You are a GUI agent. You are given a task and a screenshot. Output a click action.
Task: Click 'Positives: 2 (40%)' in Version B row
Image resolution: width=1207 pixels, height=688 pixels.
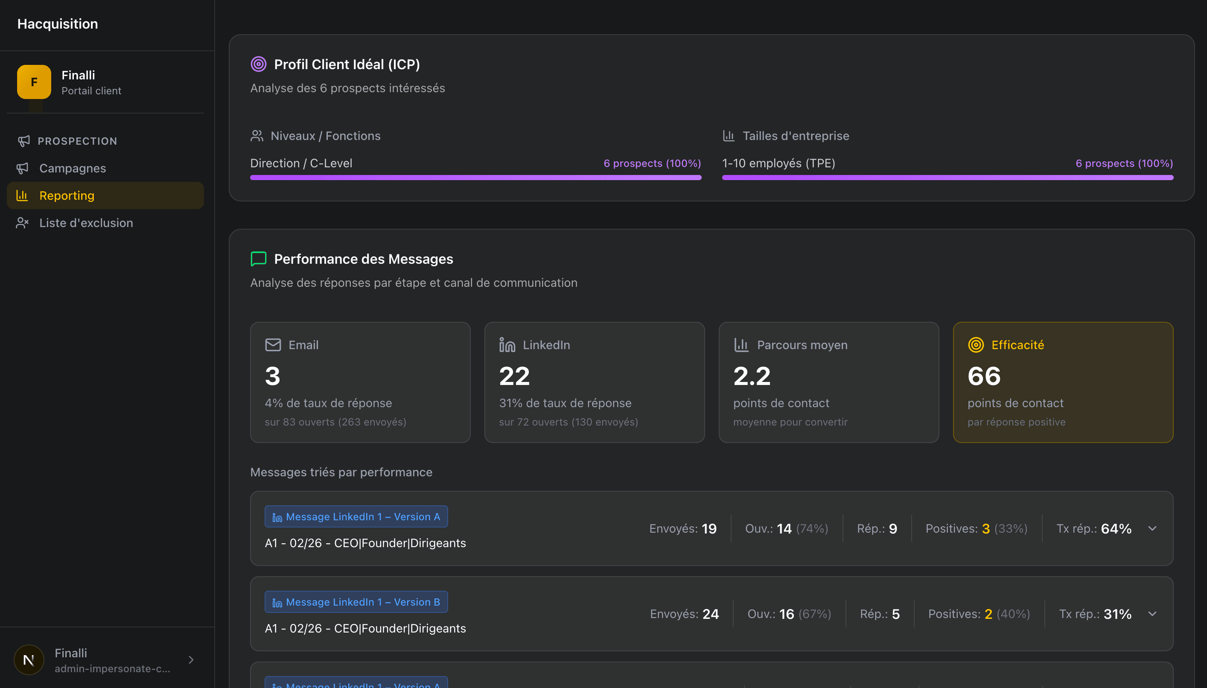pos(979,613)
